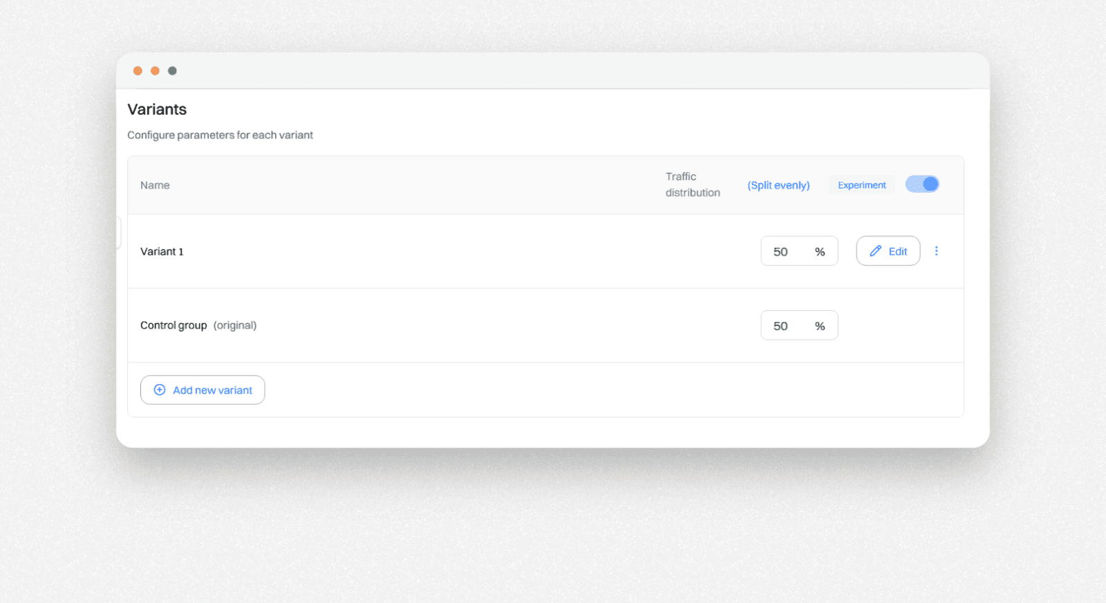Click the Traffic distribution column header
The image size is (1106, 603).
pos(692,184)
